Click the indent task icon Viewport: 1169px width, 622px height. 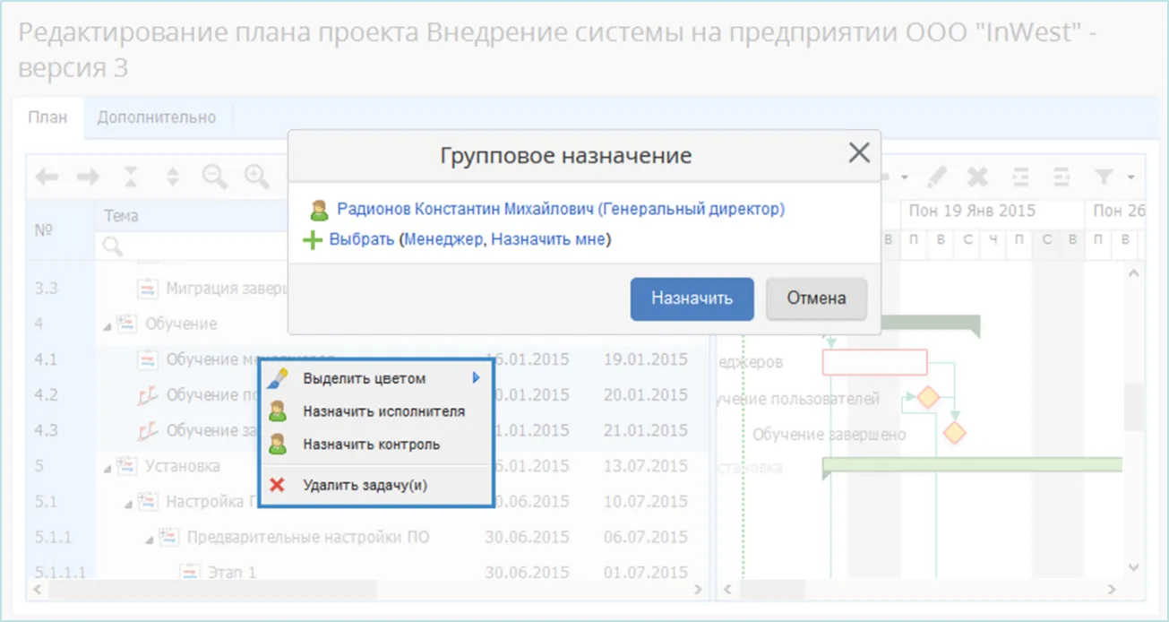coord(1021,176)
